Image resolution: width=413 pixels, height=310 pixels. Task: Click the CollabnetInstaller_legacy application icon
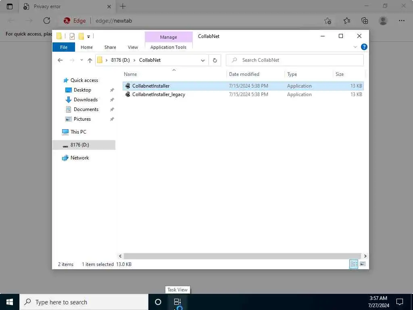coord(127,94)
